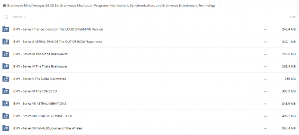Click the folder icon for Series XIII WHALES
Screen dimensions: 299x135
click(x=6, y=128)
